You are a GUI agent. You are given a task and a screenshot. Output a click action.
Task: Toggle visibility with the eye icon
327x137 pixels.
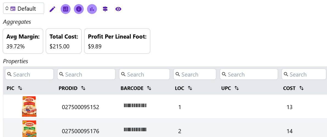pyautogui.click(x=118, y=9)
